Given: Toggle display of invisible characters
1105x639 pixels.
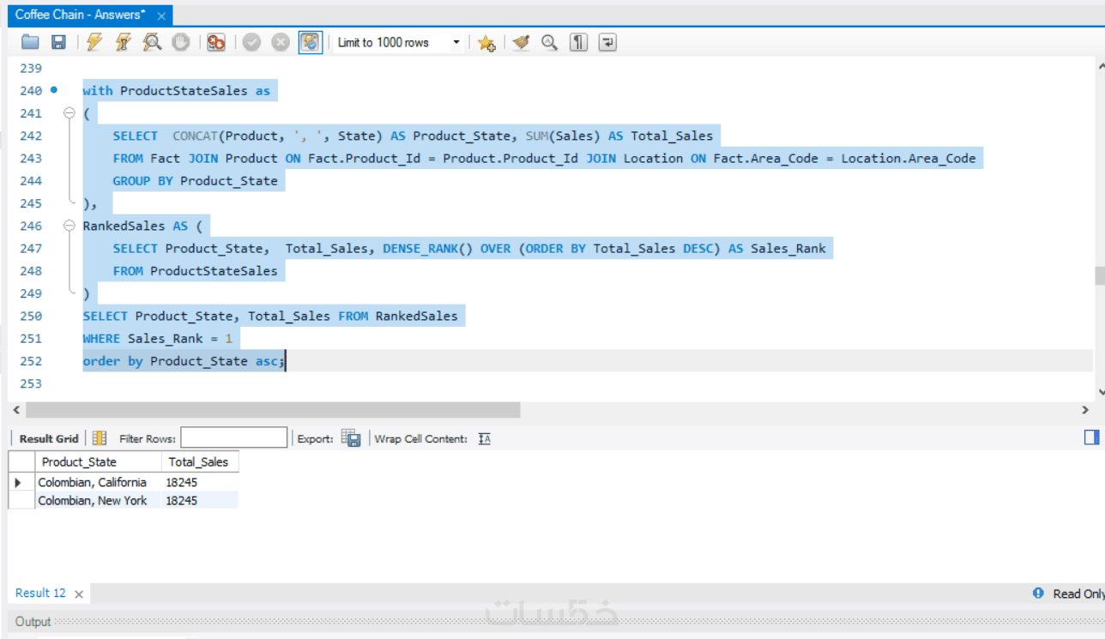Looking at the screenshot, I should [x=579, y=42].
